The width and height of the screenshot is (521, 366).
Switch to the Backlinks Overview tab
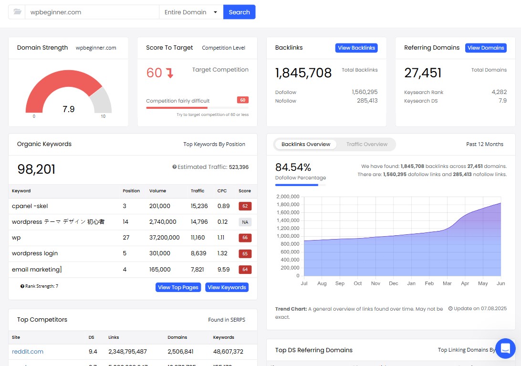click(306, 144)
